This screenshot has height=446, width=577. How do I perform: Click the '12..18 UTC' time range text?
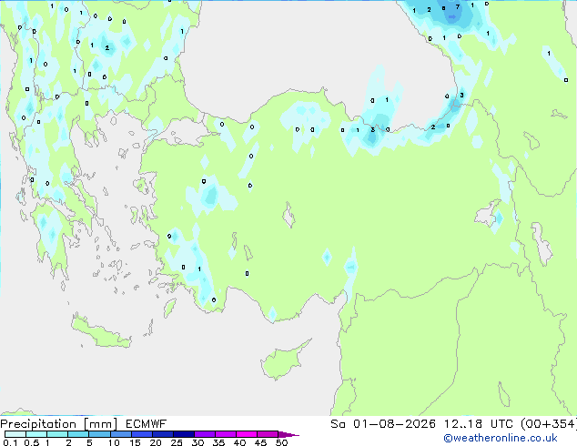[479, 424]
